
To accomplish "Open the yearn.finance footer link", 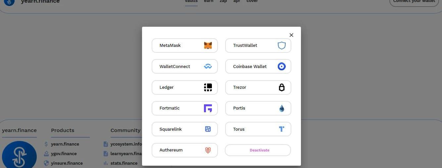I will pyautogui.click(x=65, y=144).
